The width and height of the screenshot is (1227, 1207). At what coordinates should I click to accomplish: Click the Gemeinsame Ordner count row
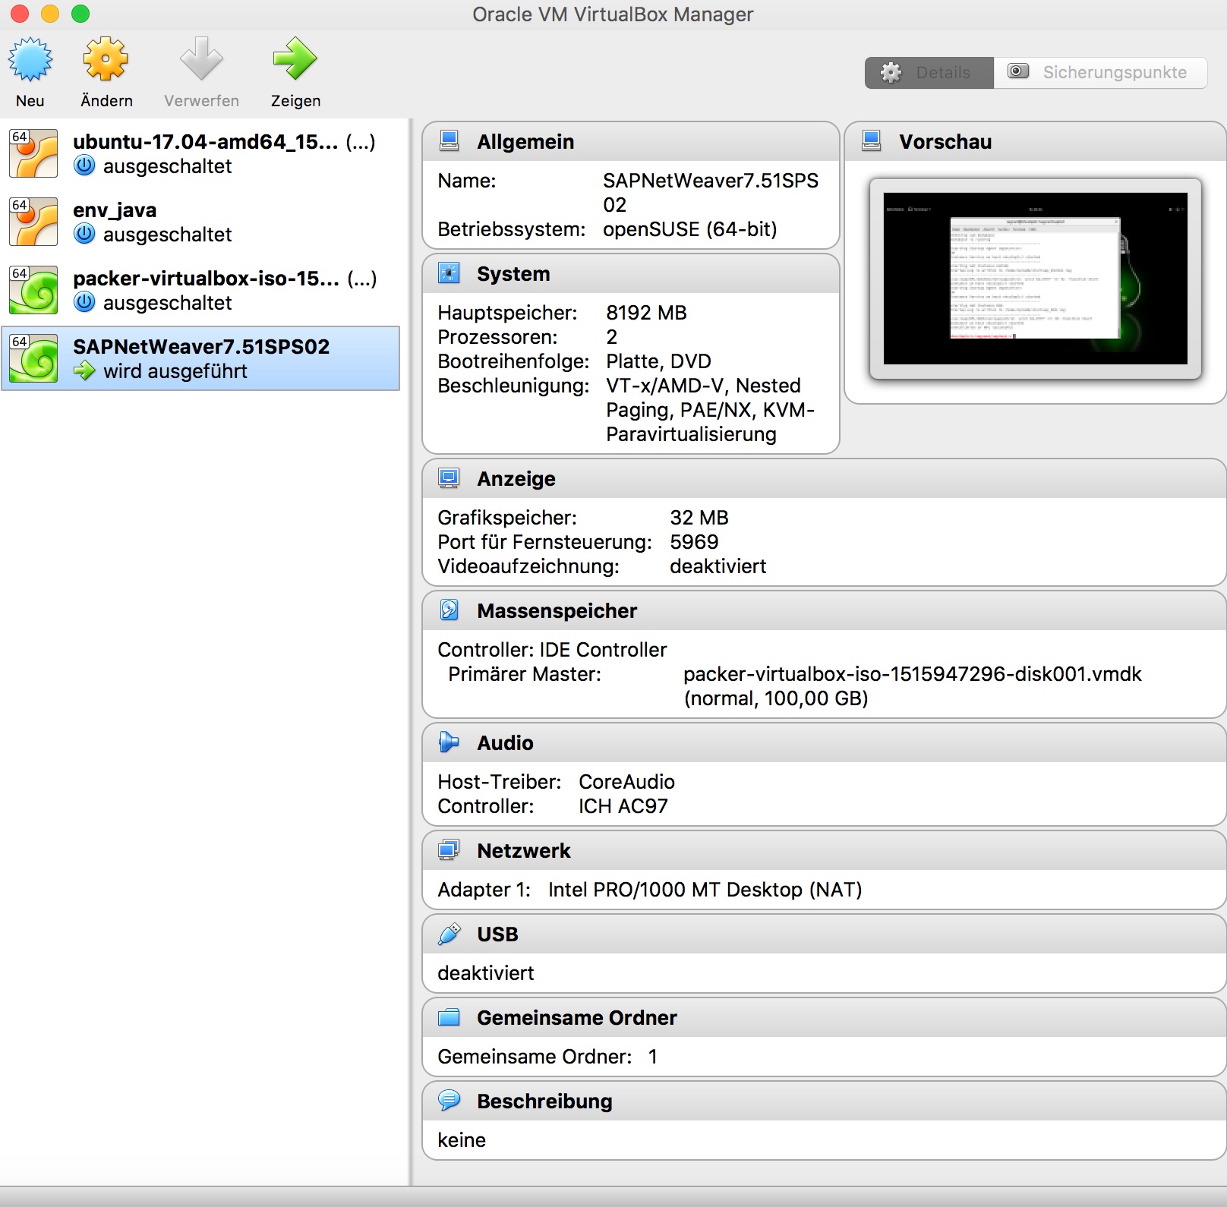point(547,1057)
